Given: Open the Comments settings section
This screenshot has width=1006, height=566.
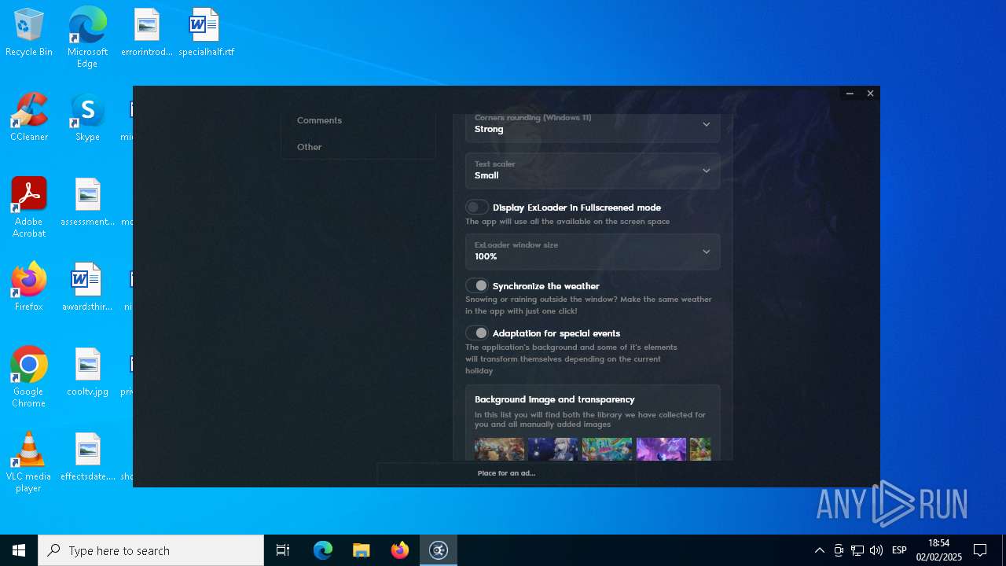Looking at the screenshot, I should click(x=319, y=120).
